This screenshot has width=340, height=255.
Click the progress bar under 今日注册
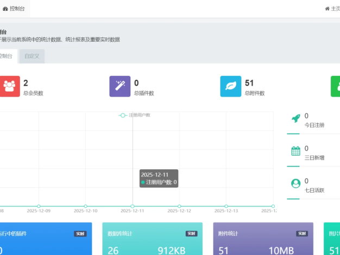(x=313, y=134)
